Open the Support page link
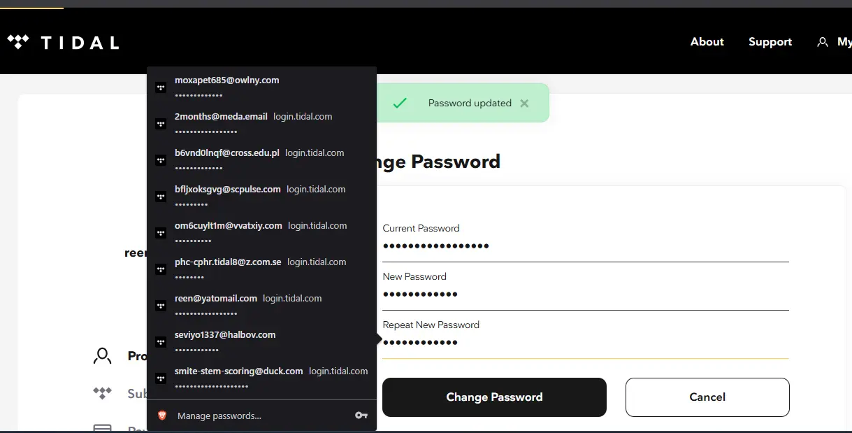The width and height of the screenshot is (852, 433). (x=770, y=42)
